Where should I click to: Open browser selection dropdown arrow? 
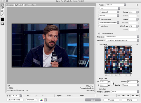click(46, 100)
